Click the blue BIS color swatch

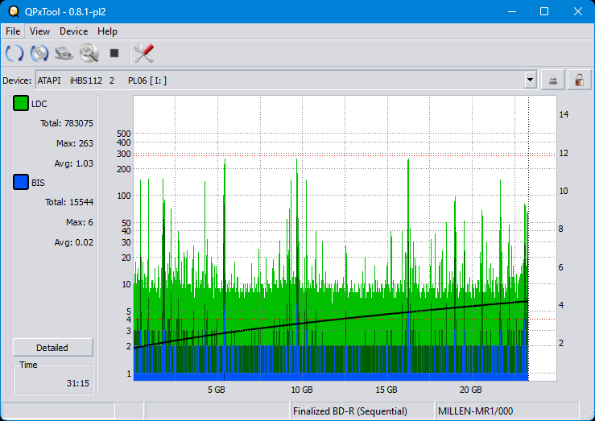21,182
